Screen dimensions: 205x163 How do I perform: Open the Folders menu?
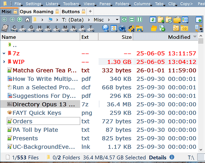click(123, 4)
